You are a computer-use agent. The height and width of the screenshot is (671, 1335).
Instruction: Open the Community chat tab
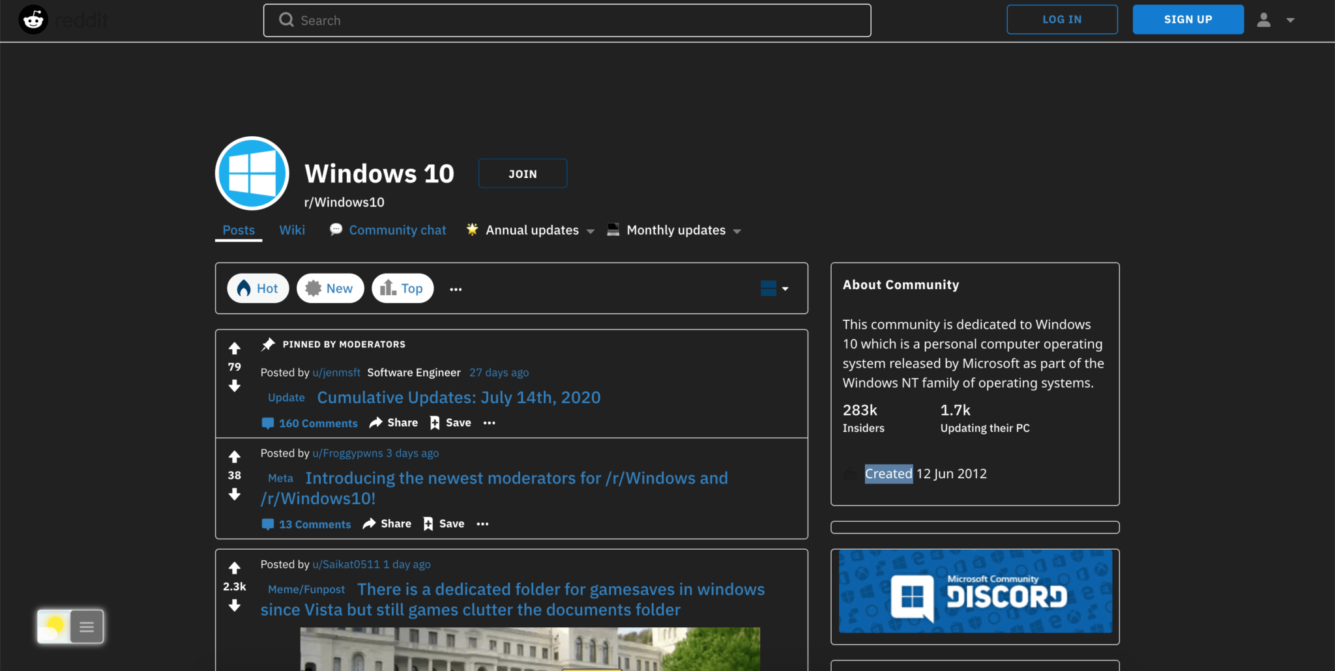(389, 231)
